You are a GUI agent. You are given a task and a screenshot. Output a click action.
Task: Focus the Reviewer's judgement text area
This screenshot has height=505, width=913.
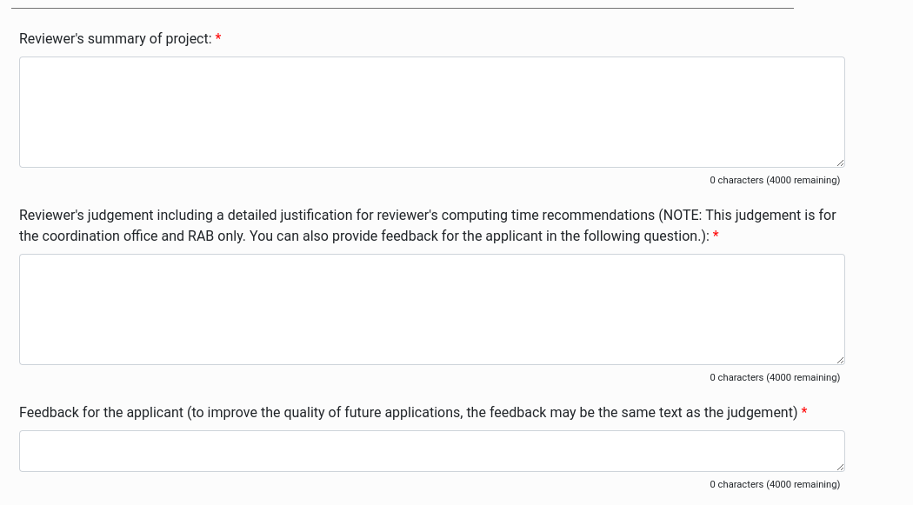432,309
